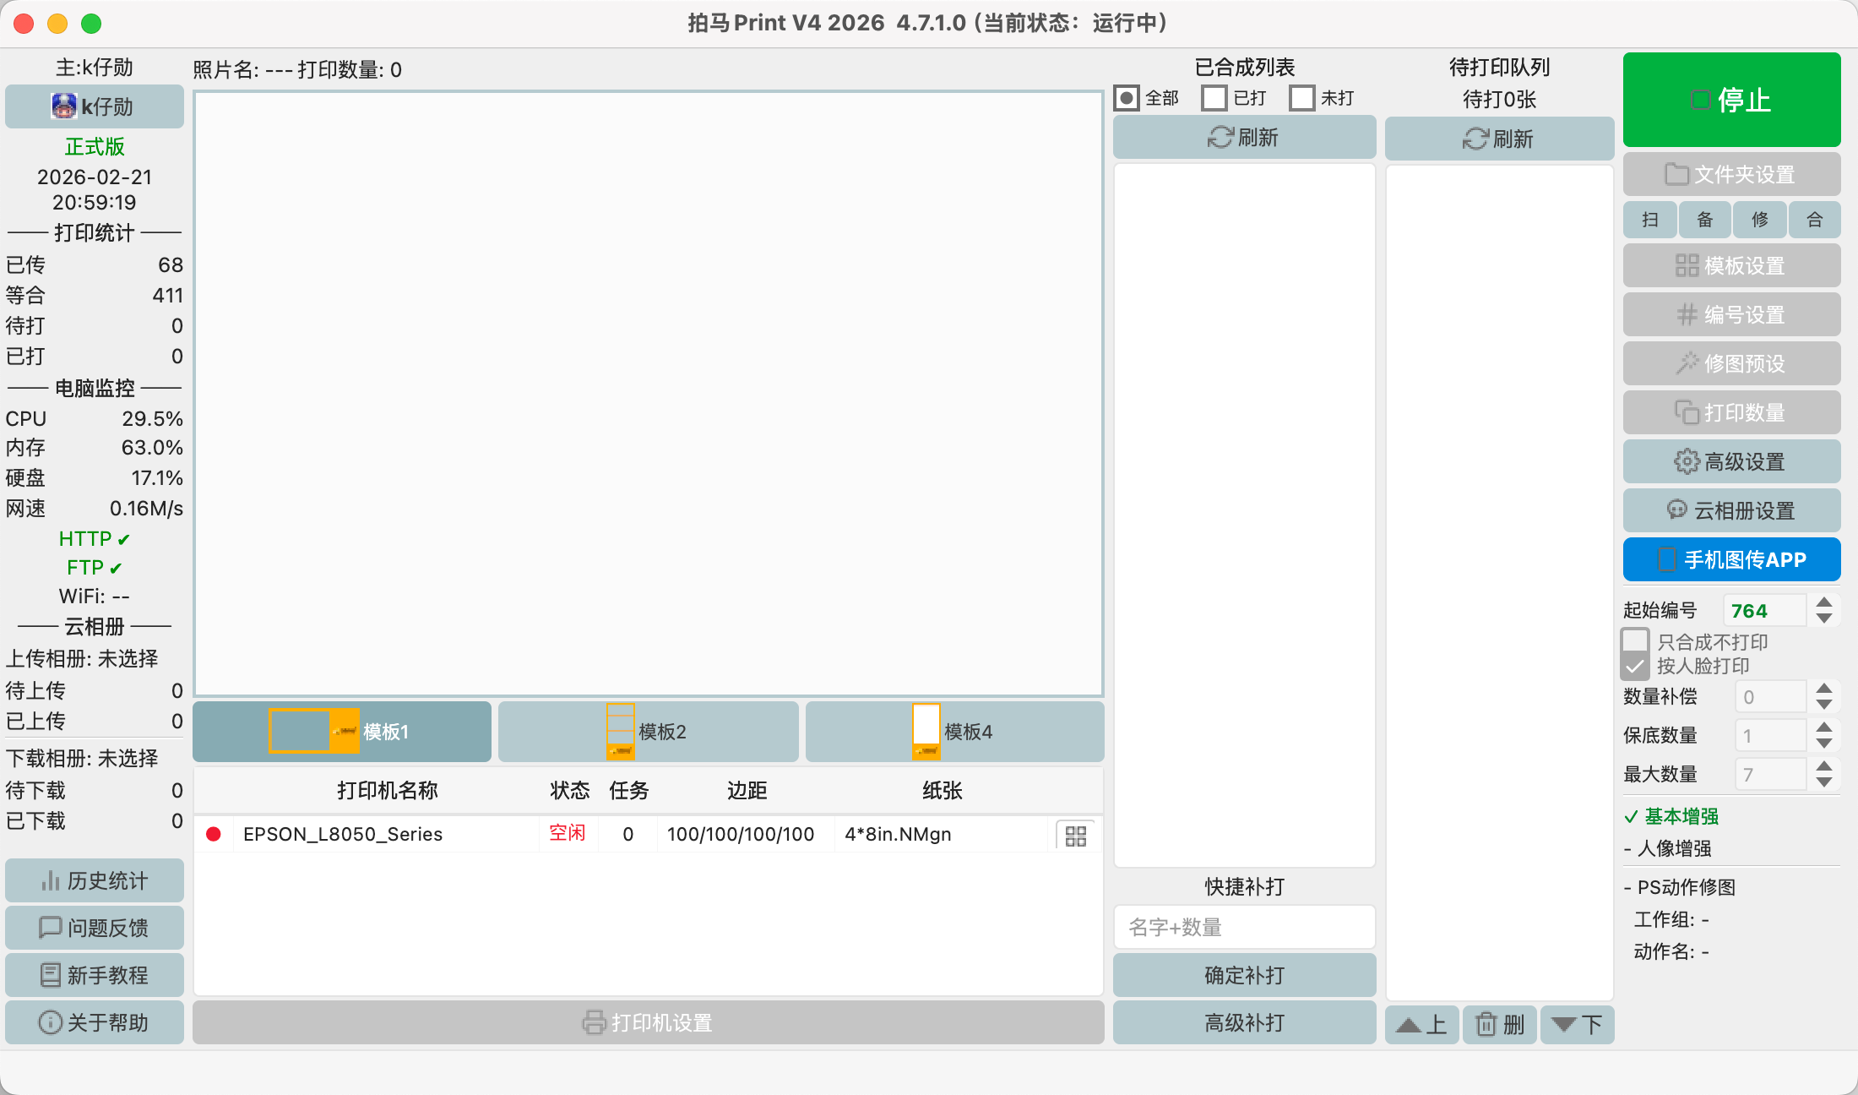Open 高级设置 advanced settings gear
The image size is (1858, 1095).
pos(1731,462)
